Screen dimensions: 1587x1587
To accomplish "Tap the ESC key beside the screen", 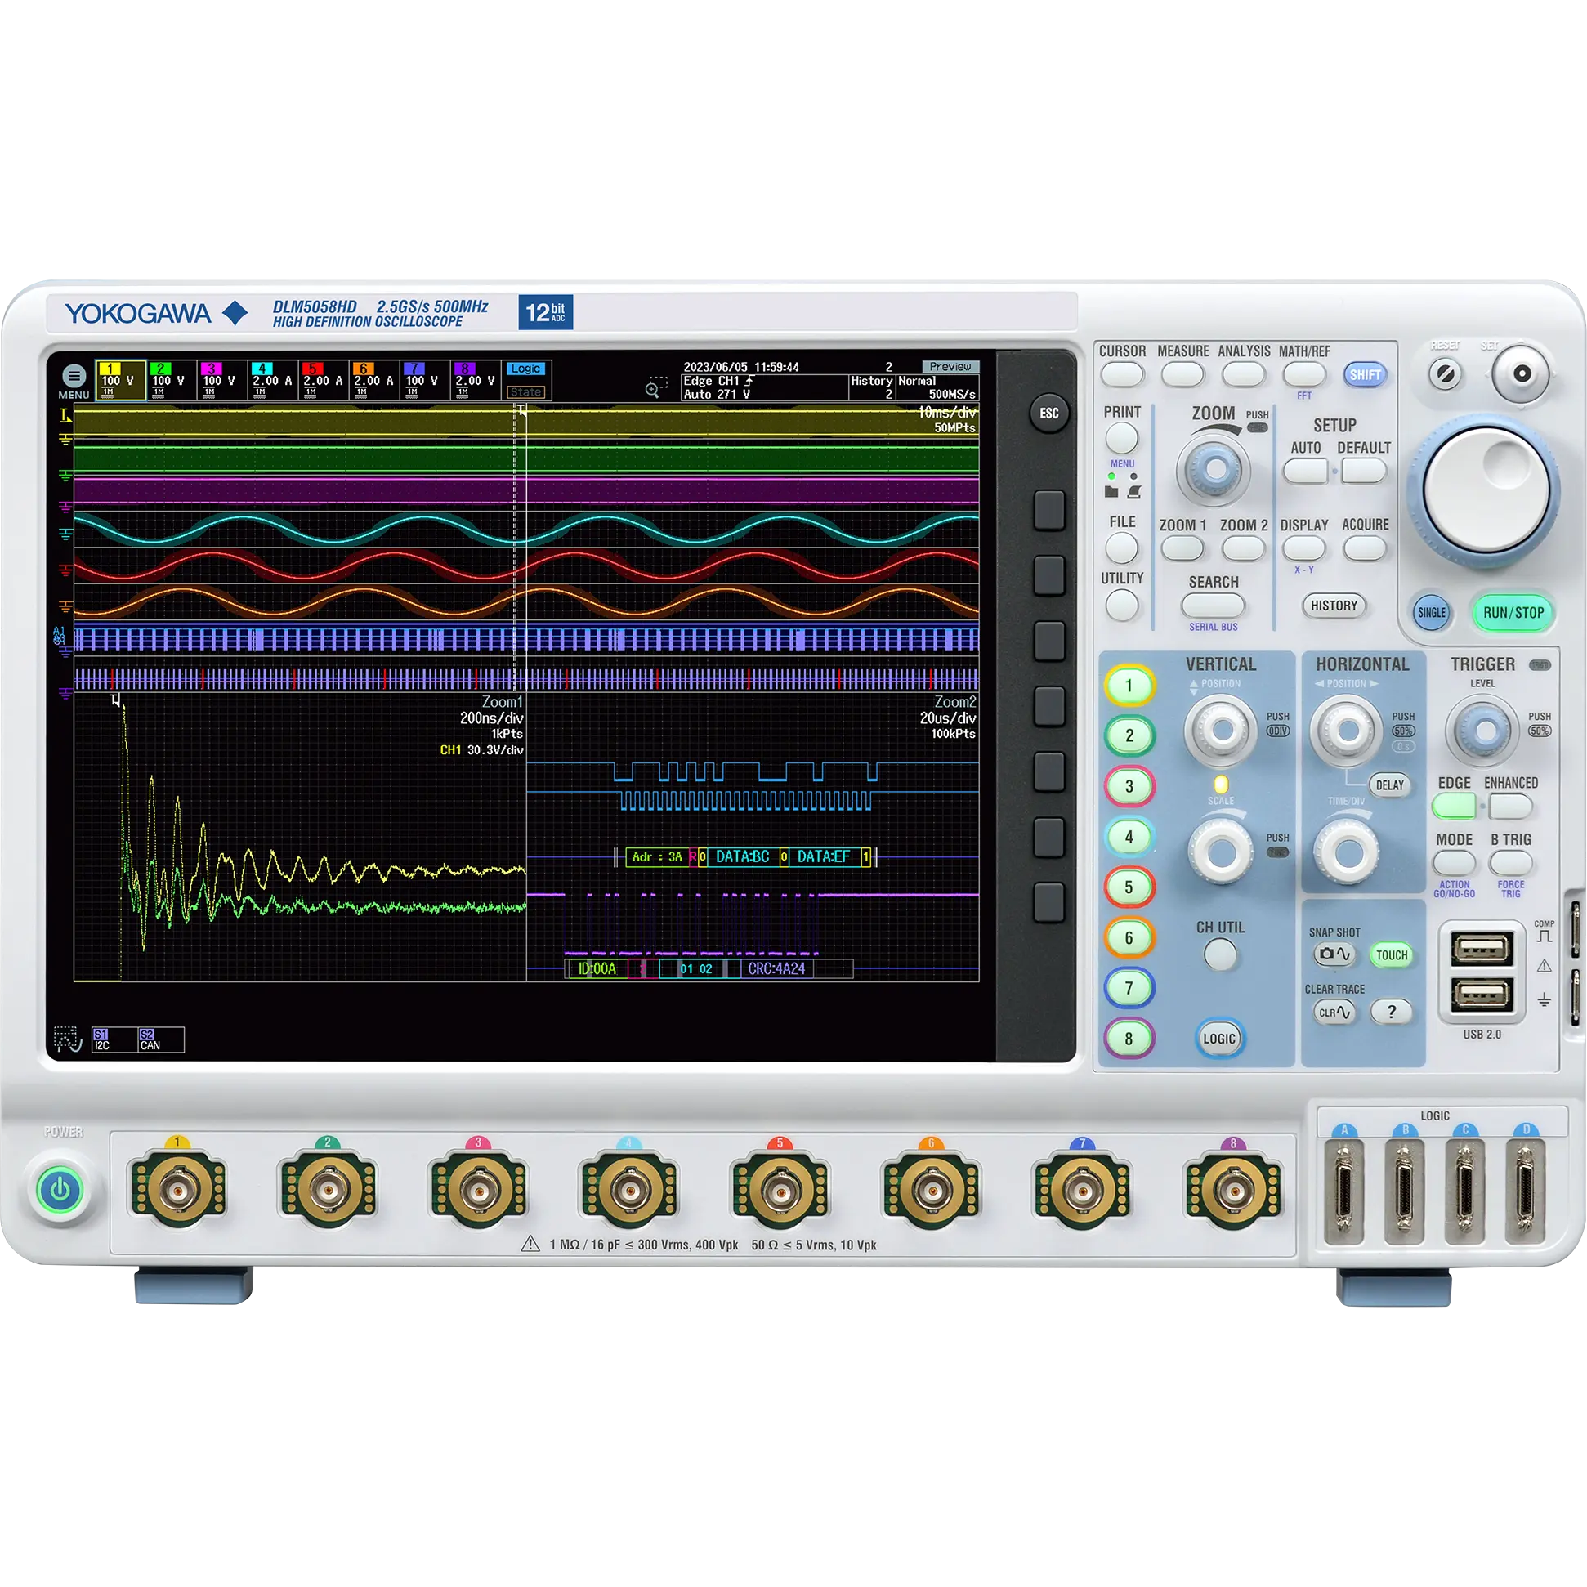I will pos(1049,414).
